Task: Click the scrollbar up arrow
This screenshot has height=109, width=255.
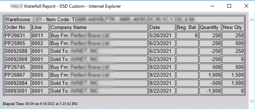Action: (x=252, y=20)
